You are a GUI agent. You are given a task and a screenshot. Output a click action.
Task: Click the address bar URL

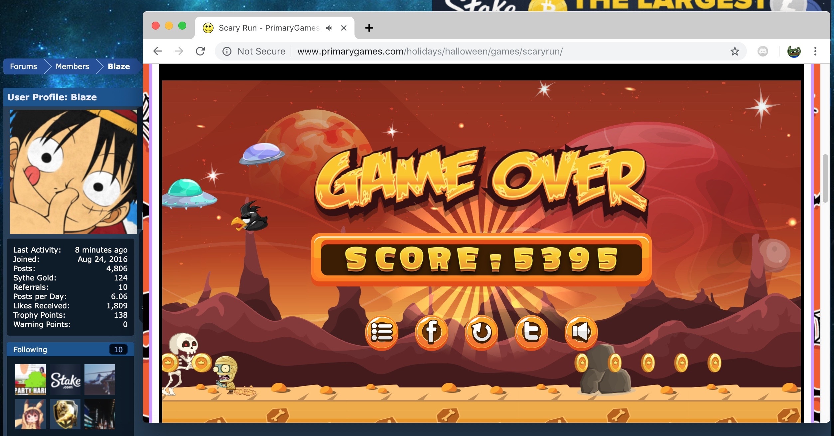click(x=430, y=52)
